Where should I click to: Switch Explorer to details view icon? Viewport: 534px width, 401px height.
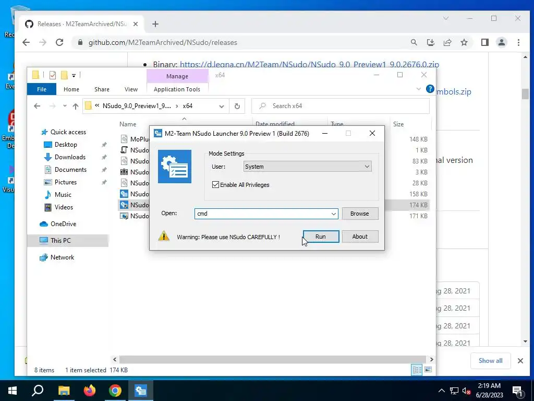click(x=417, y=370)
